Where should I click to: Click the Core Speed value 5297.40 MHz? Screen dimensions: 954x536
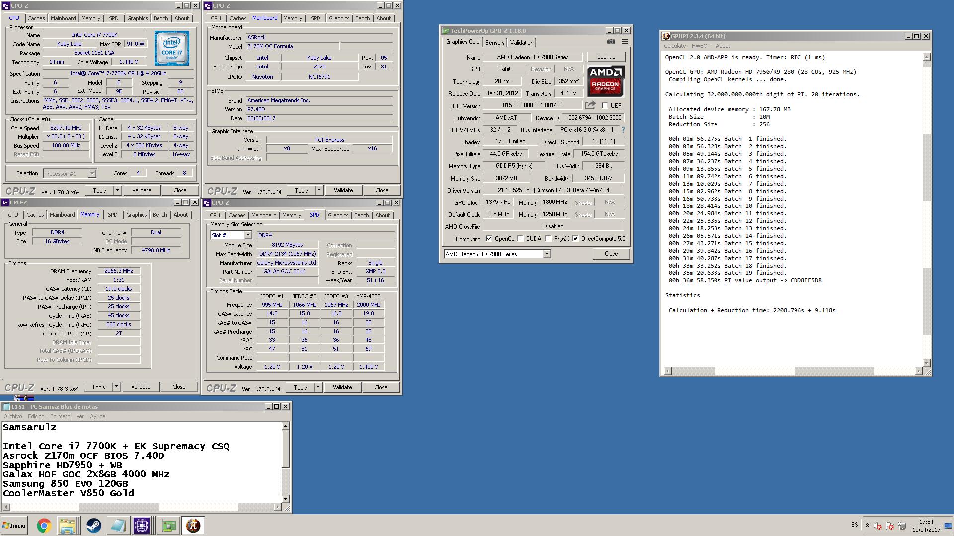pyautogui.click(x=66, y=128)
